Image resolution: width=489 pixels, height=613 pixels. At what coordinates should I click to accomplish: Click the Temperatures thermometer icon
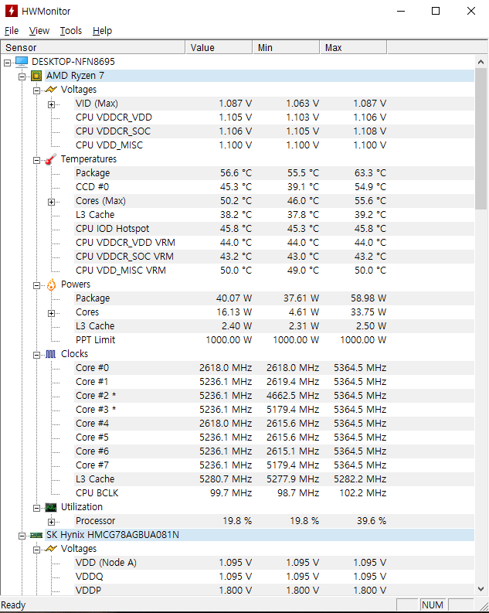pos(51,159)
